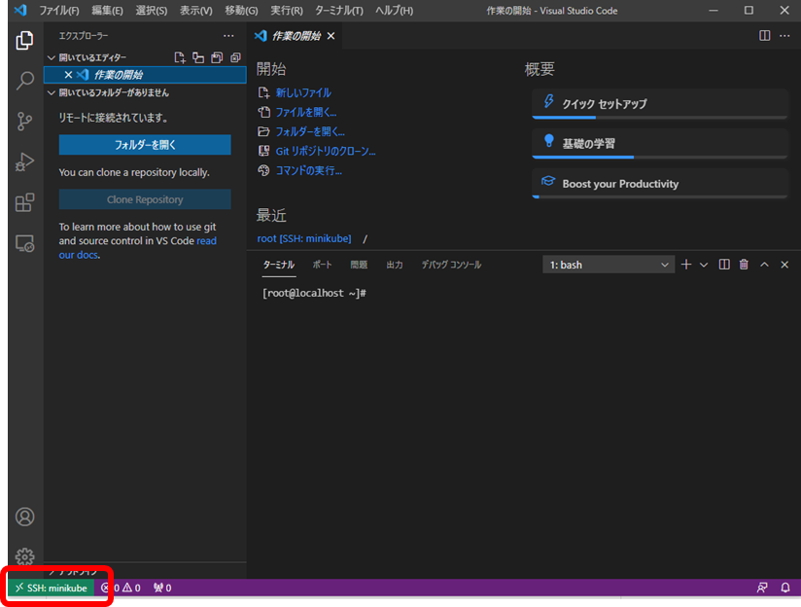801x607 pixels.
Task: Open the ターミナル(T) menu
Action: [x=338, y=11]
